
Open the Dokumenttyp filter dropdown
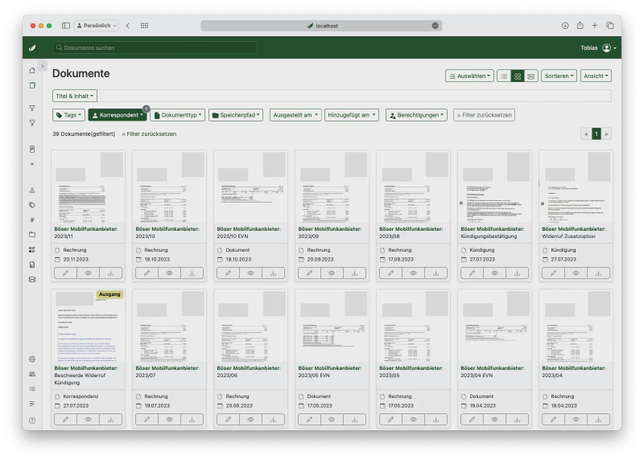(179, 115)
